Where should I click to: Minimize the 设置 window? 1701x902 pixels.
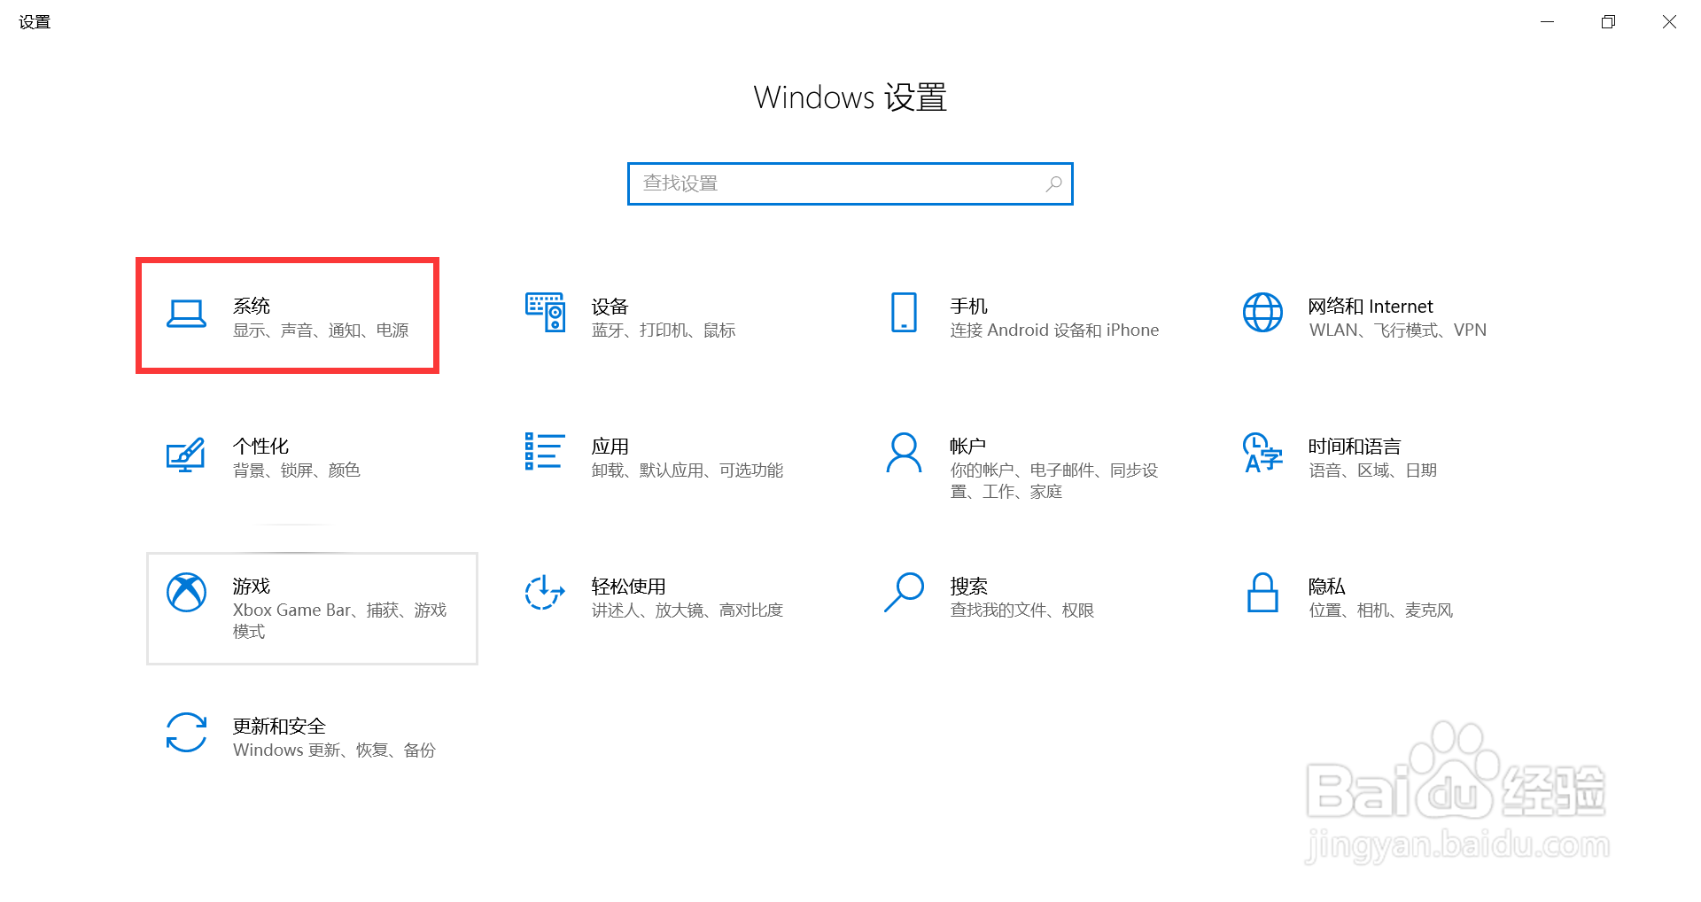1547,21
